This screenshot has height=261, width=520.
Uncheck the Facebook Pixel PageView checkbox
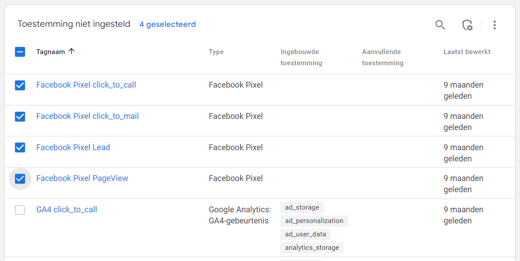pos(20,179)
